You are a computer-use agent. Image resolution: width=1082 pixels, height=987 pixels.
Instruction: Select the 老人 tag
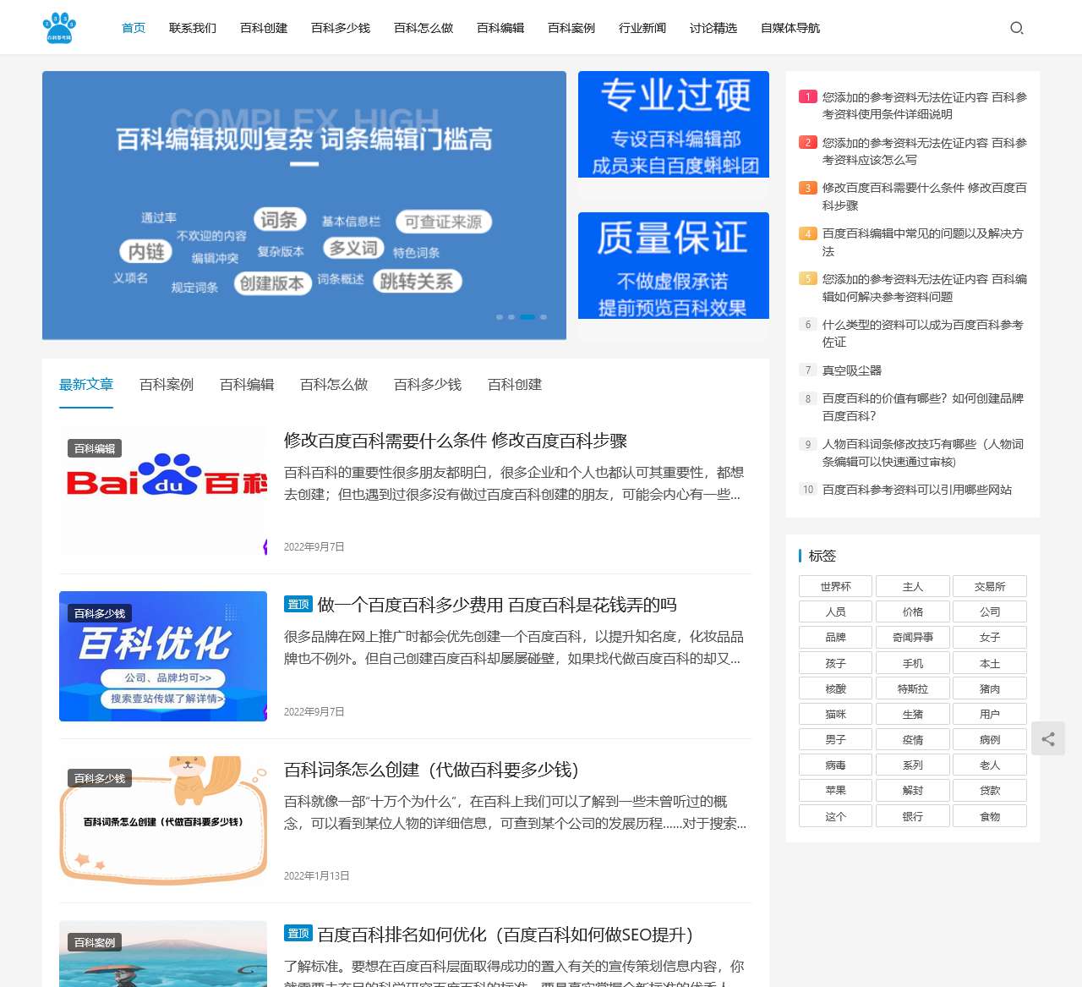coord(990,765)
